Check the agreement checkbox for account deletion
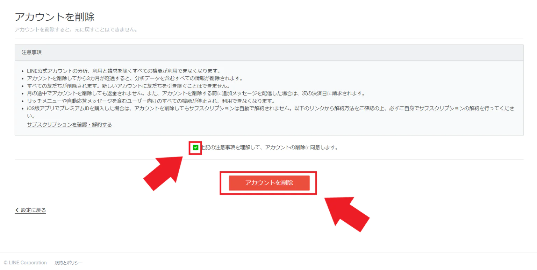 (195, 147)
